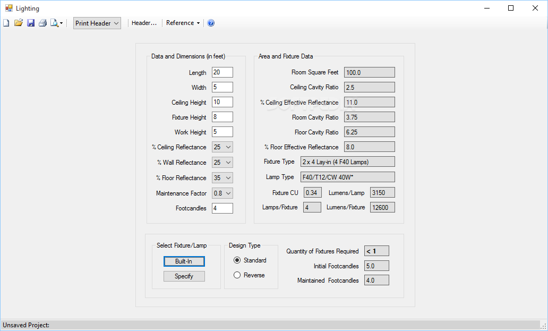Click the Initial Footcandles value 5.0
The height and width of the screenshot is (331, 548).
tap(376, 266)
